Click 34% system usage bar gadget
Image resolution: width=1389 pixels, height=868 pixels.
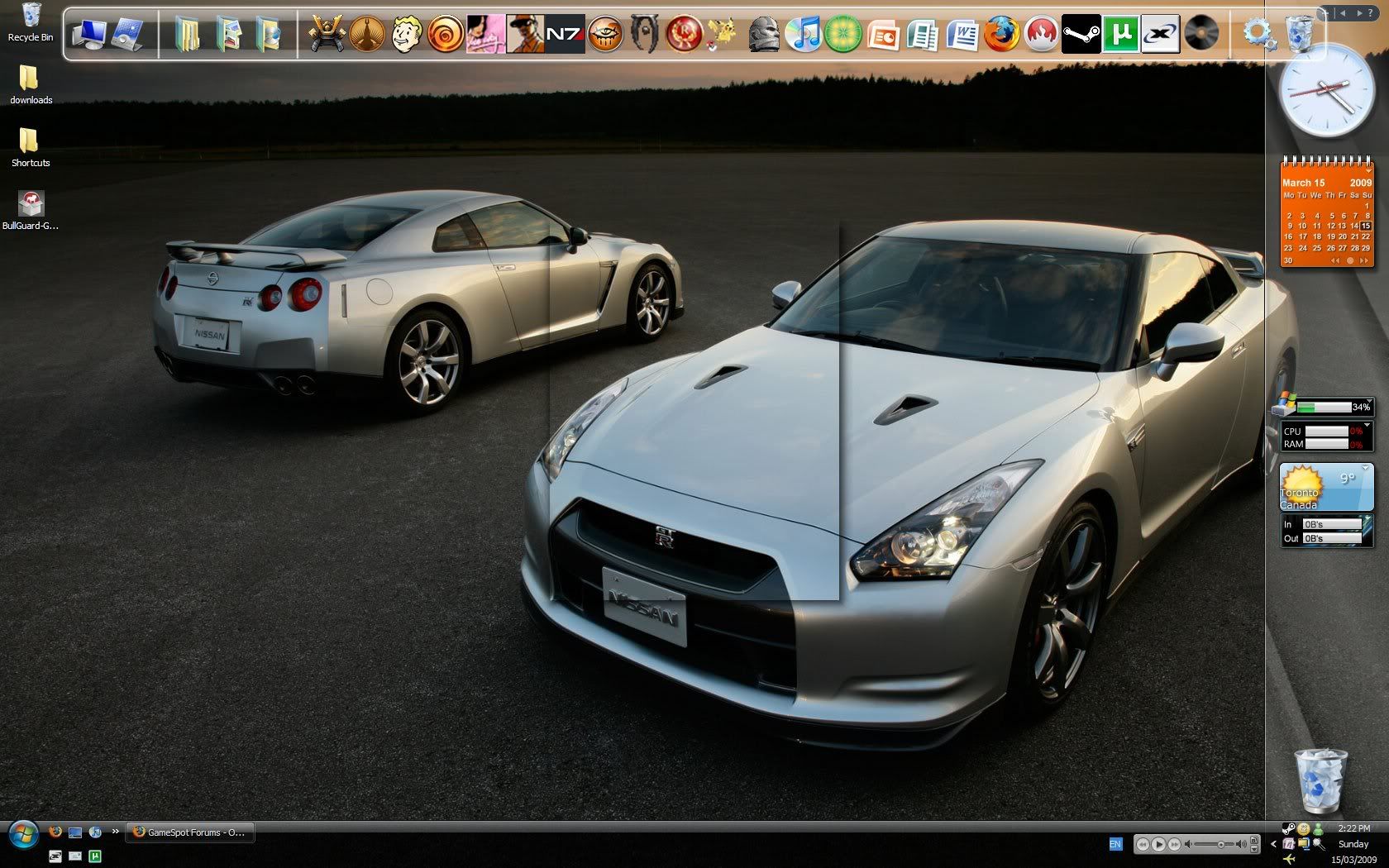pyautogui.click(x=1323, y=406)
